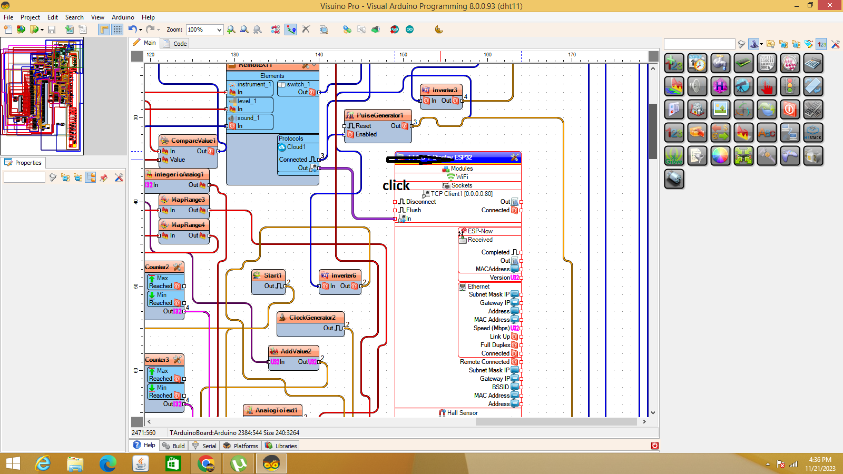
Task: Toggle the ruler display button
Action: coord(103,29)
